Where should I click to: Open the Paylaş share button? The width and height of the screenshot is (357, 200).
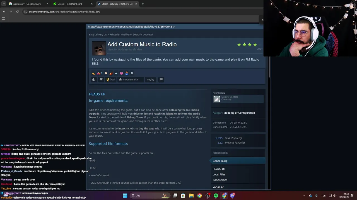pos(151,79)
